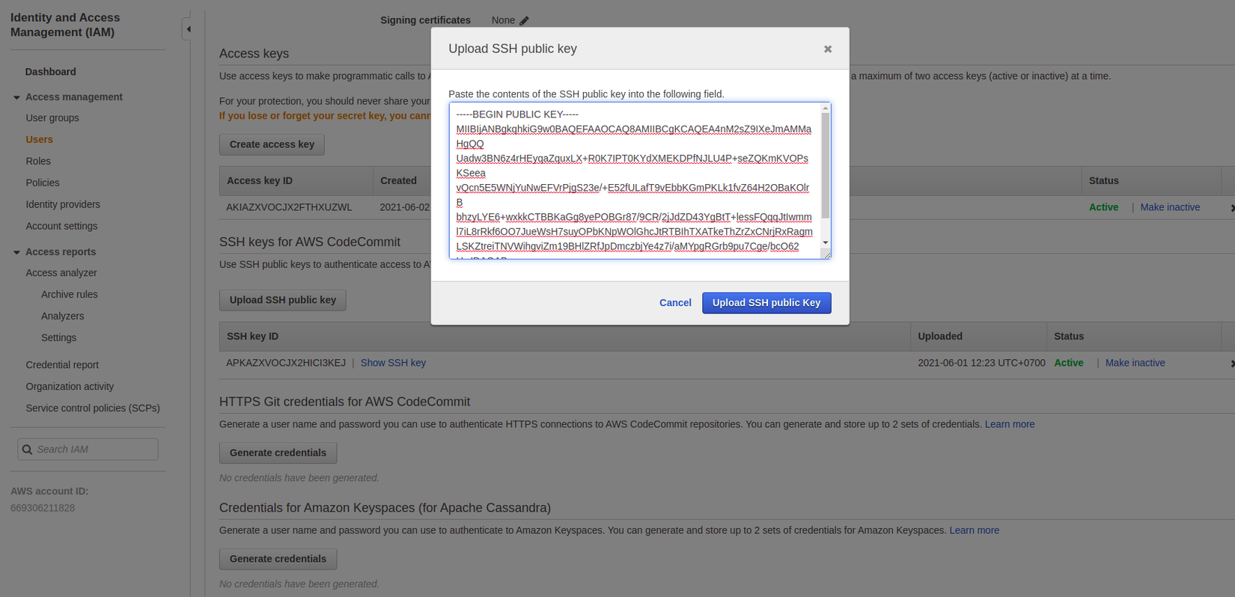Open the IAM Dashboard page
This screenshot has height=597, width=1235.
50,72
